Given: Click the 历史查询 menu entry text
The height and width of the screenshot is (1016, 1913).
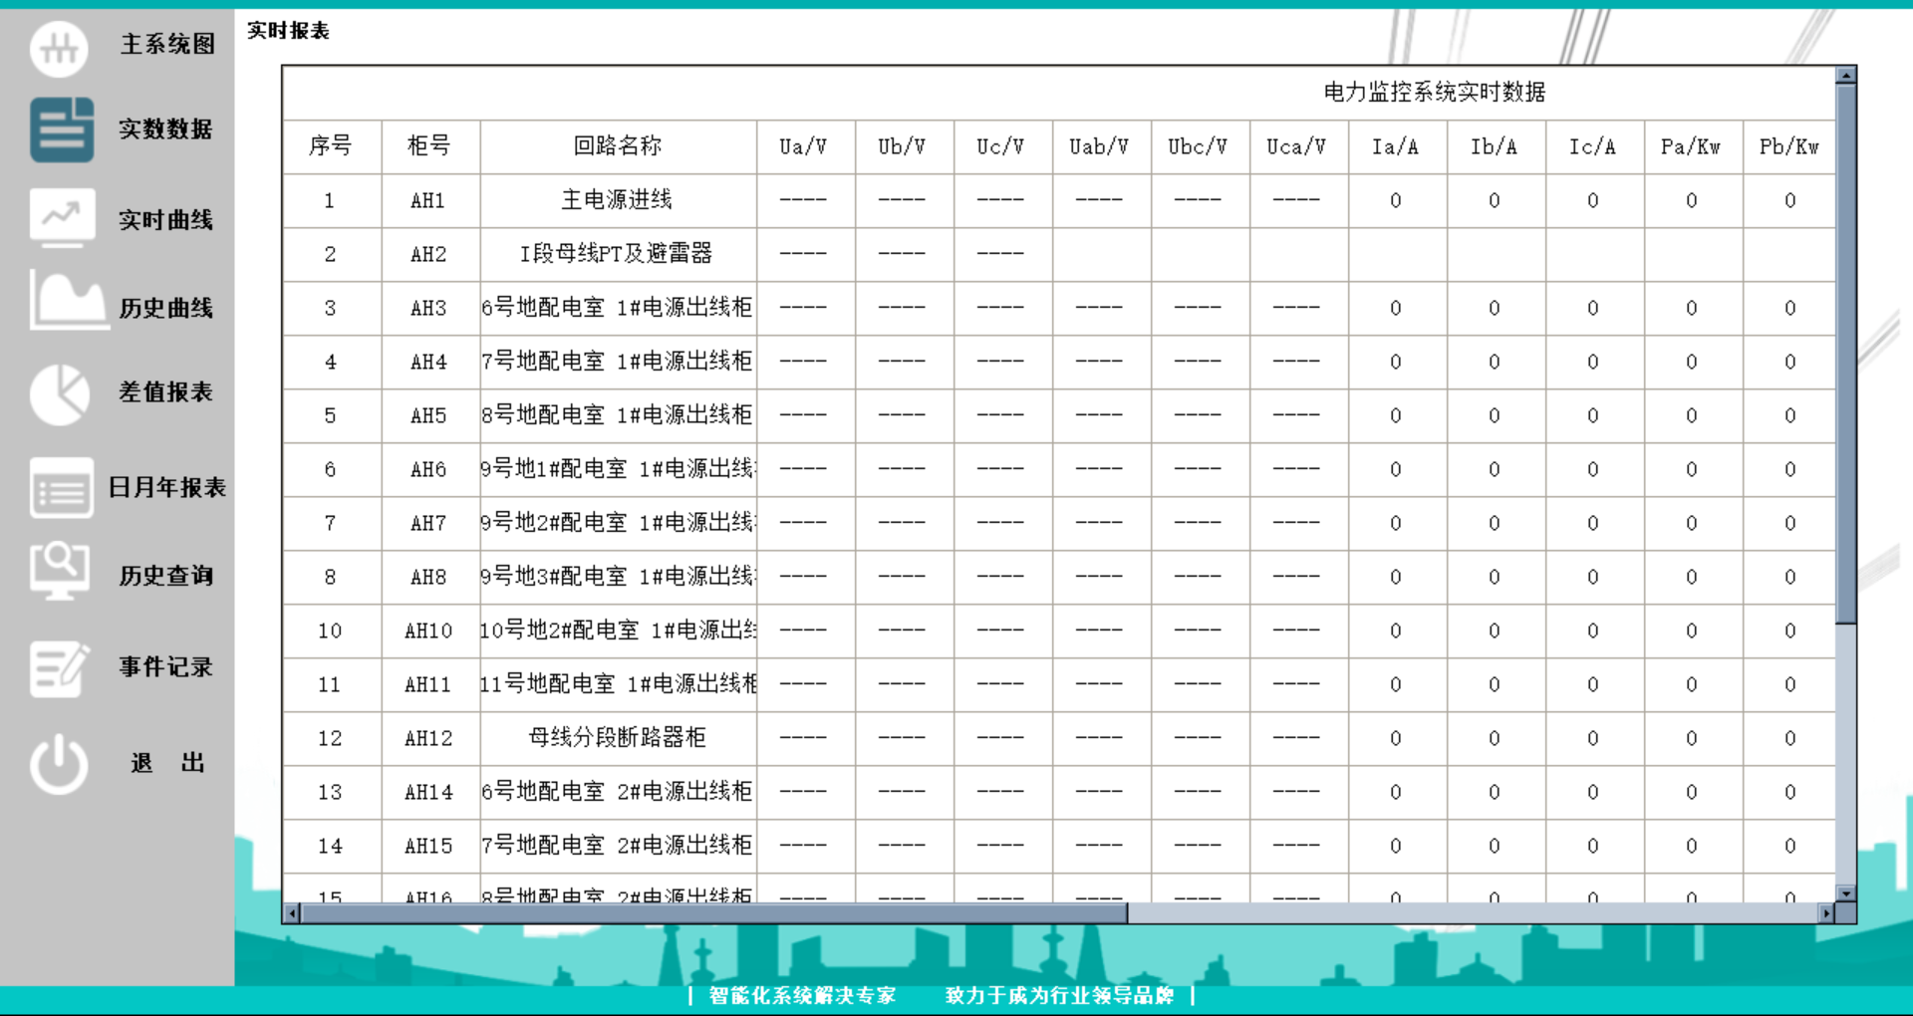Looking at the screenshot, I should click(x=165, y=576).
